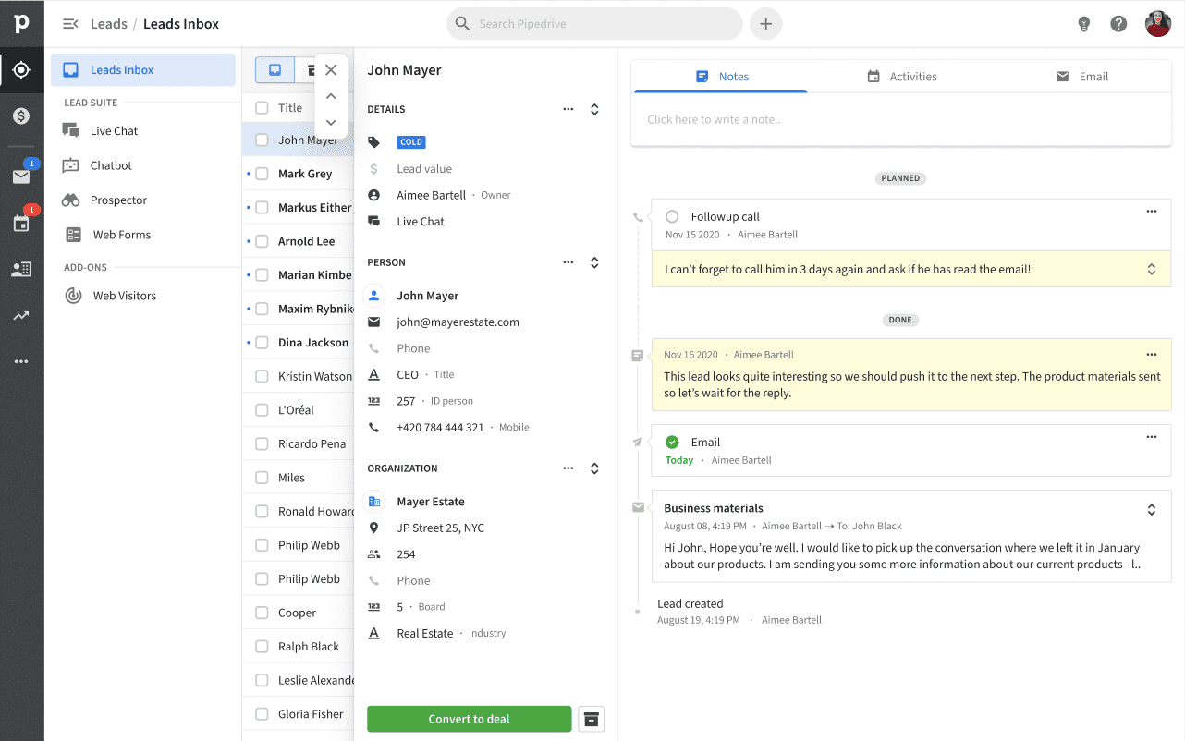The height and width of the screenshot is (741, 1185).
Task: Click the john@mayerestate.com email address
Action: click(458, 322)
